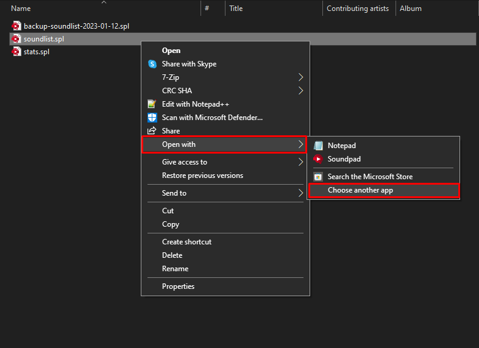Select Choose another app
The image size is (479, 348).
point(360,190)
